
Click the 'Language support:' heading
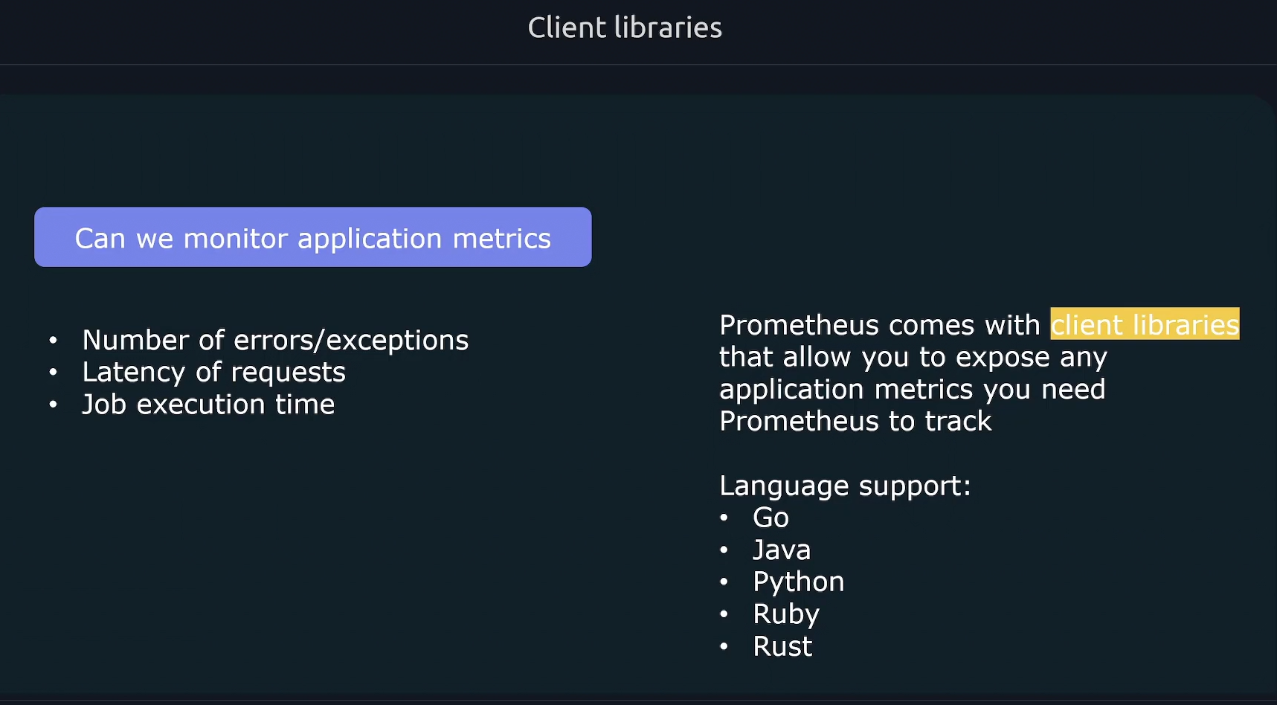click(x=845, y=486)
